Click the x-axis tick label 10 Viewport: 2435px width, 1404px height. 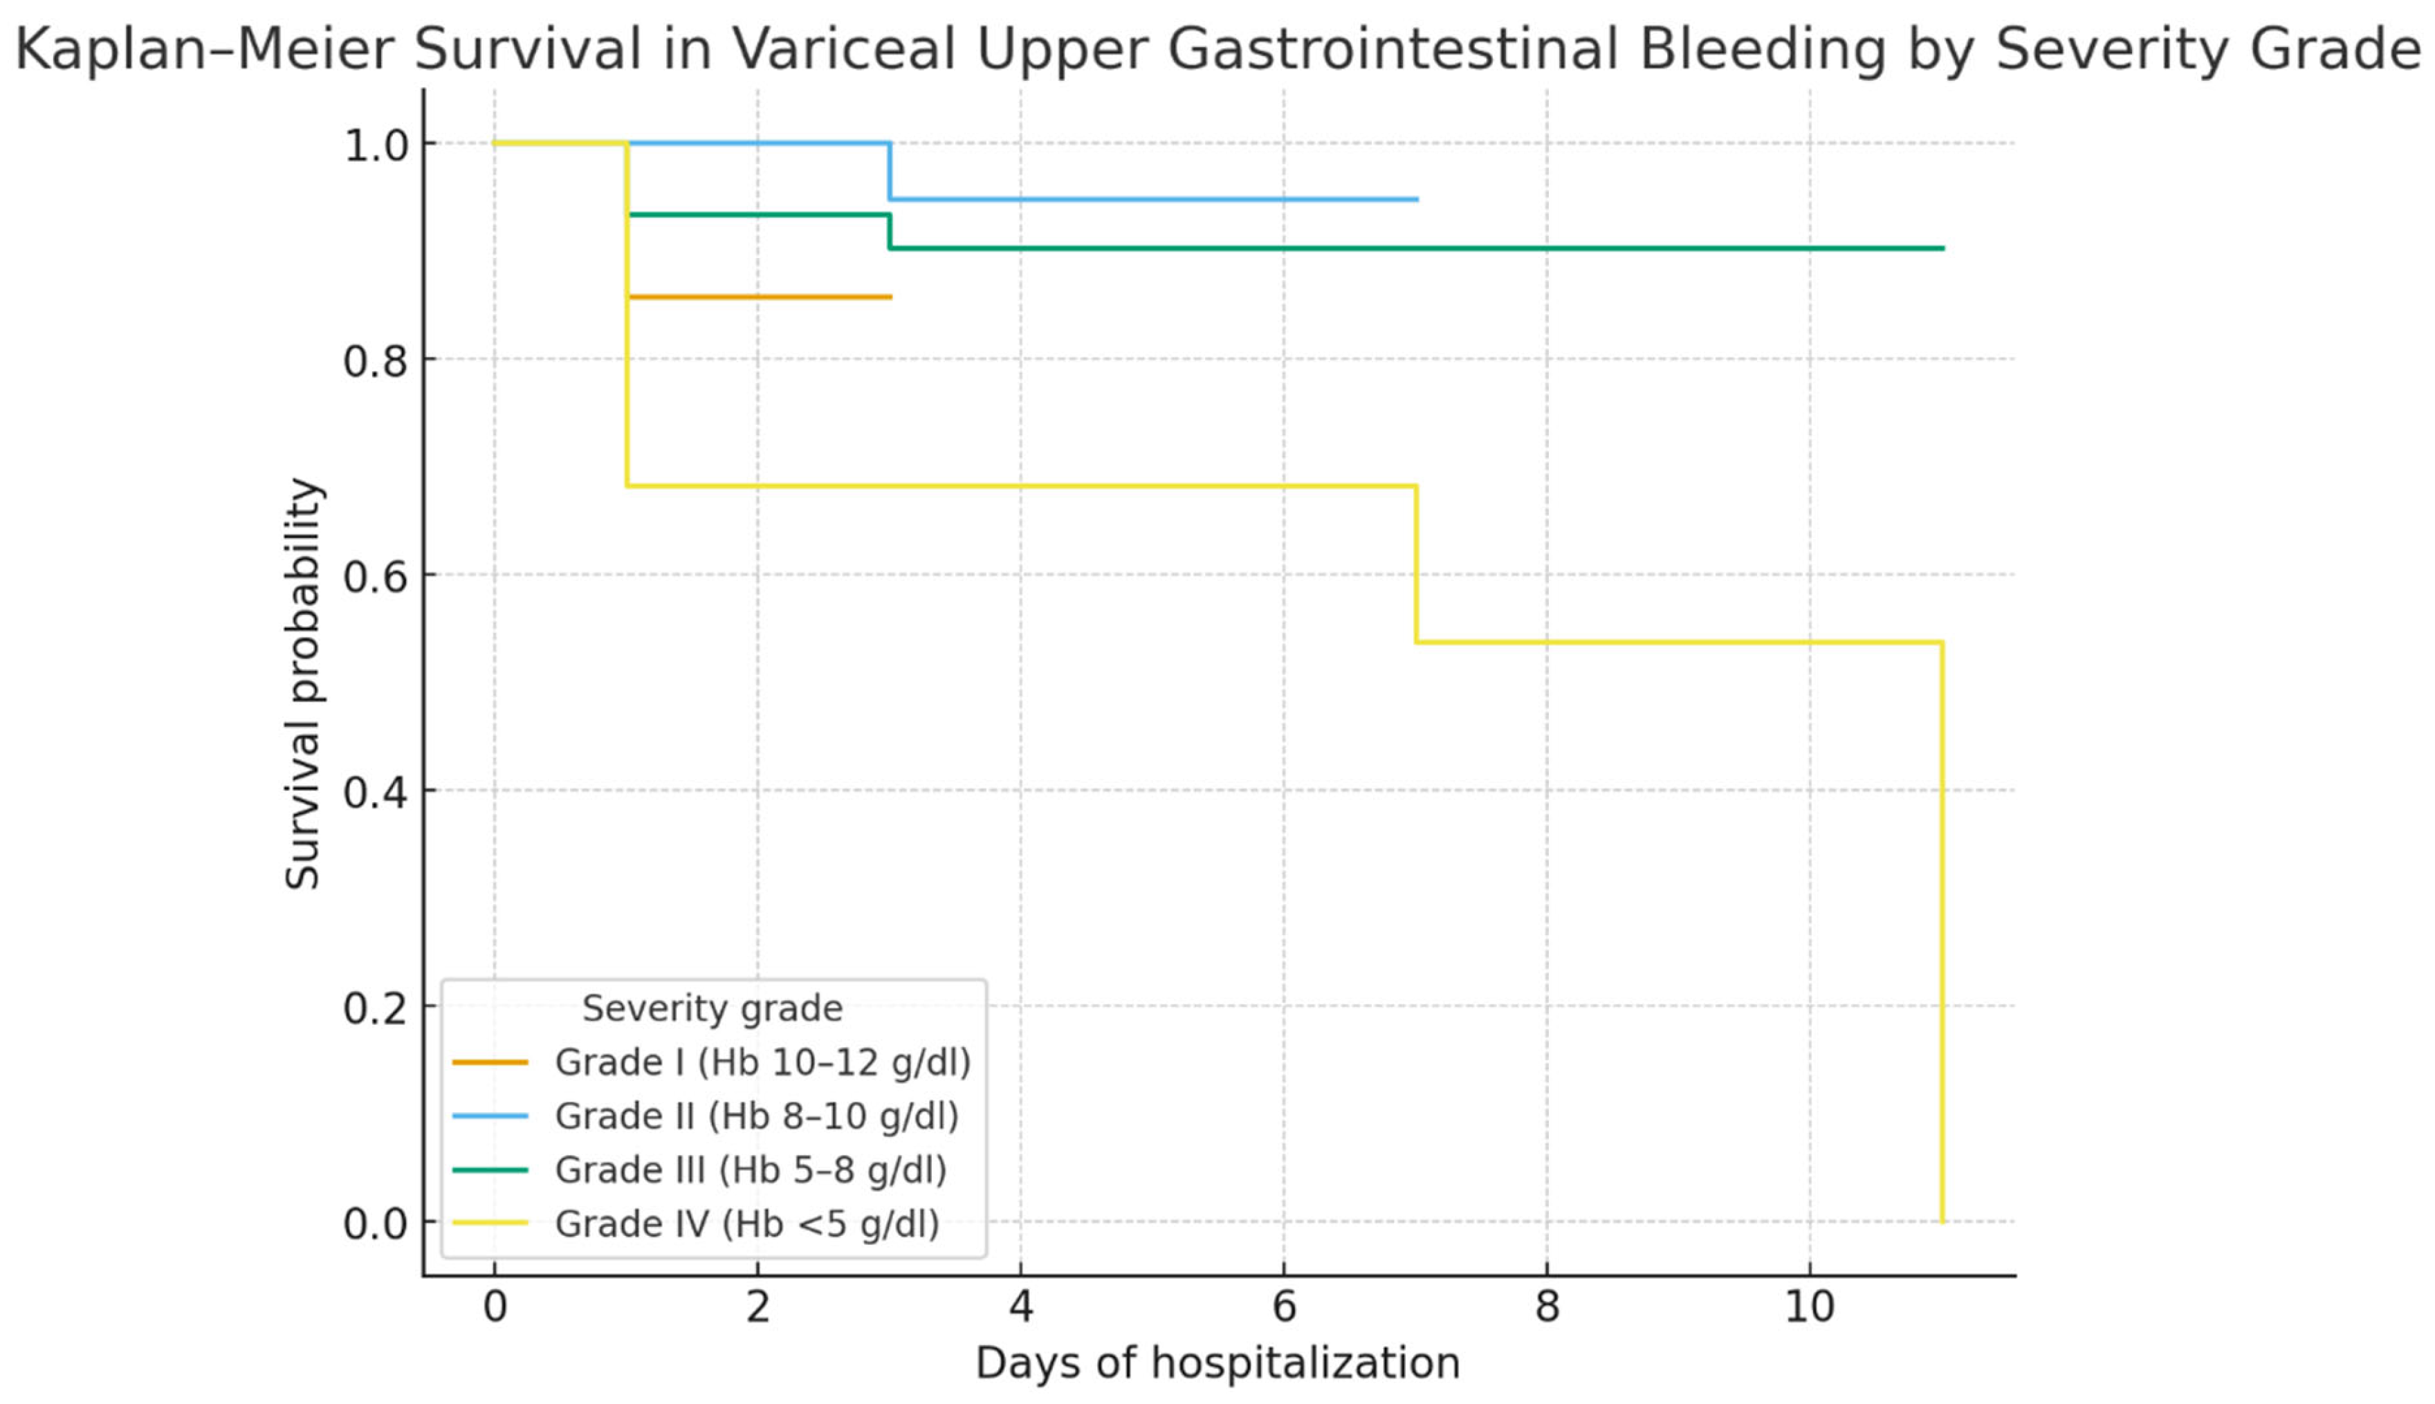pos(1809,1308)
